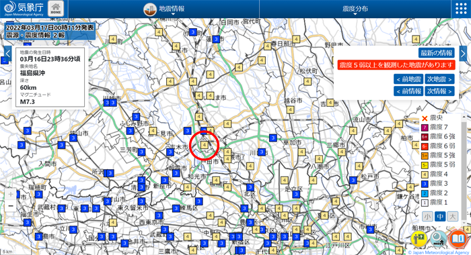
Task: Click the 震度 5 弱 yellow legend swatch
Action: 425,165
